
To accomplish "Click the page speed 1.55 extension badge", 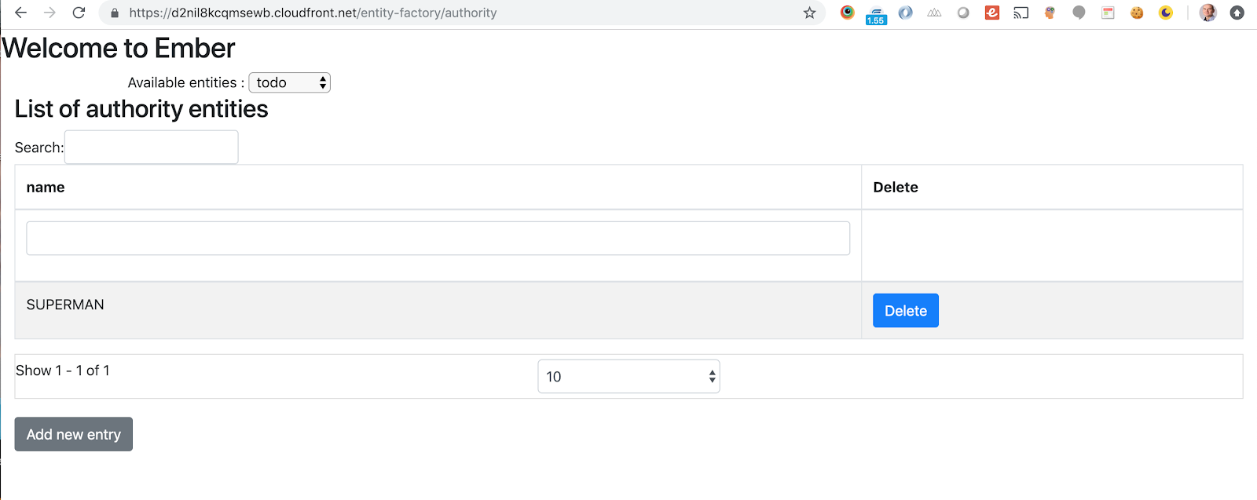I will 876,14.
